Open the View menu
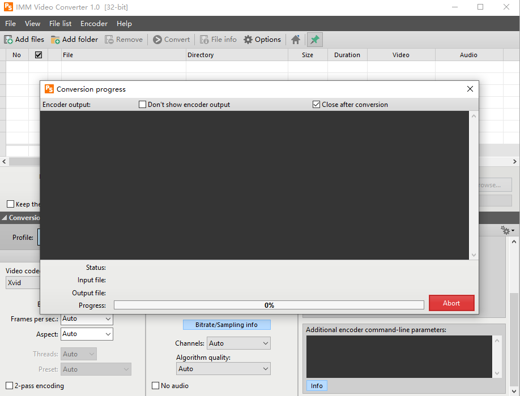The height and width of the screenshot is (396, 520). (32, 24)
